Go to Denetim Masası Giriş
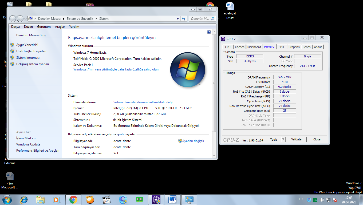363x205 pixels. (x=31, y=35)
